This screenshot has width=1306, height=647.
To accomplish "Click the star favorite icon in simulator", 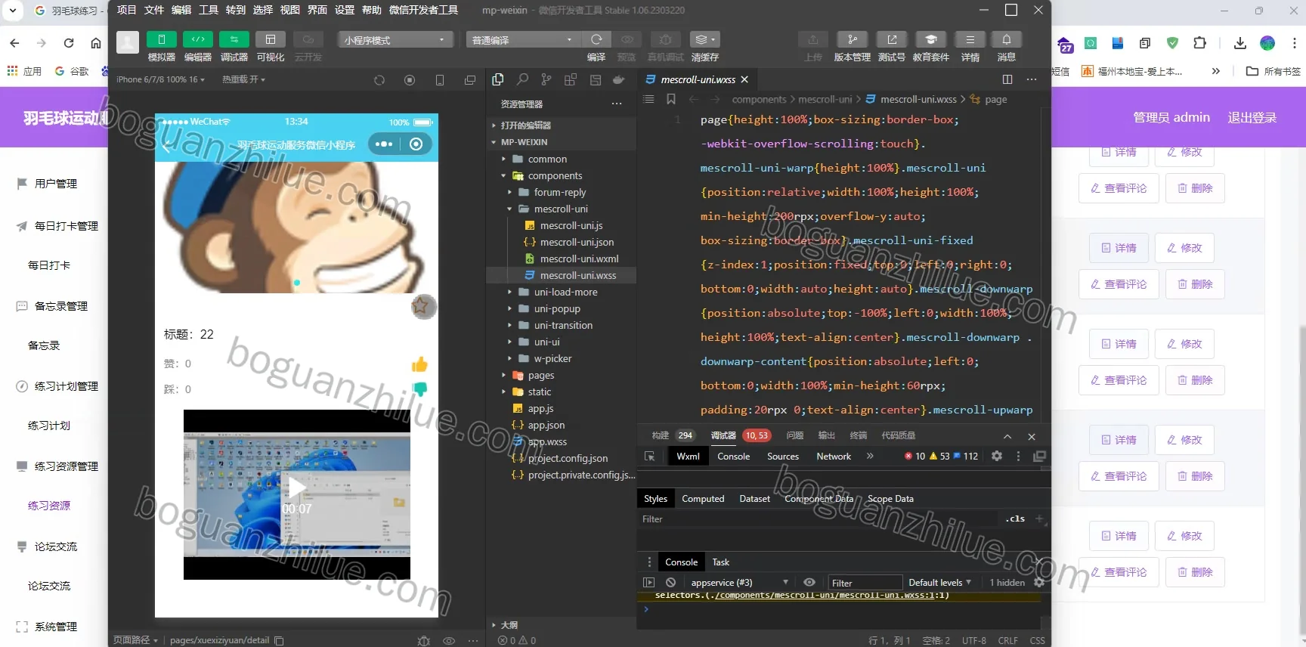I will click(x=421, y=306).
